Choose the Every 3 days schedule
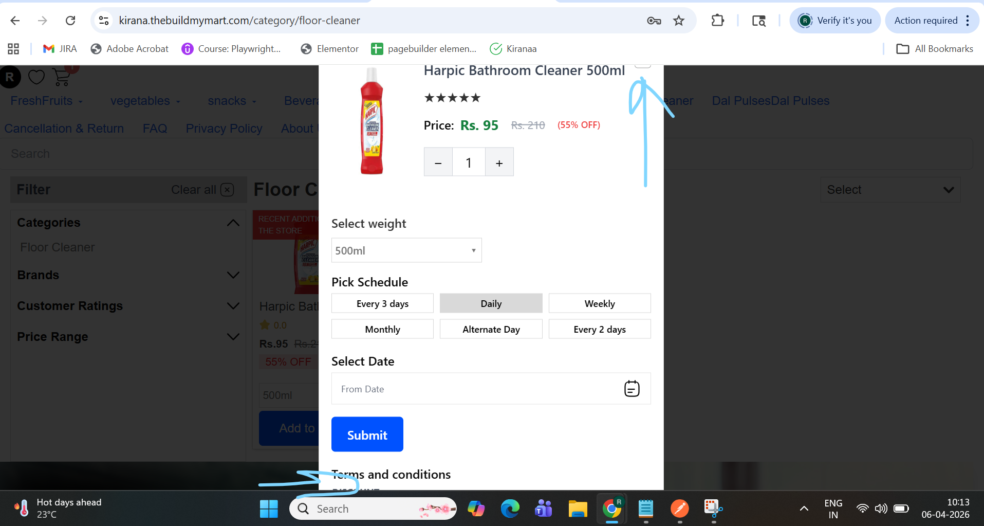Viewport: 984px width, 526px height. coord(383,303)
